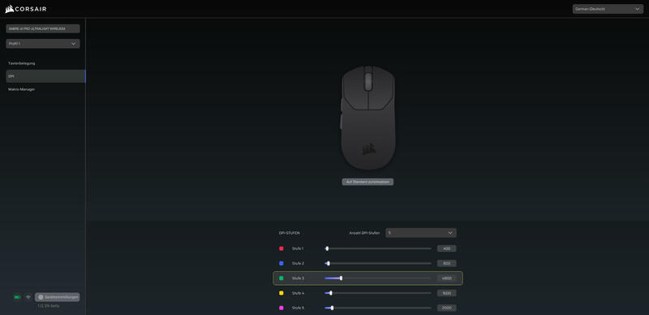Click the Stufe 5 DPI slider track
Screen dimensions: 649x315
pos(378,308)
